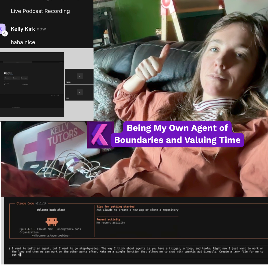Toggle the panel layout control in Cursor's title bar

(x=61, y=62)
